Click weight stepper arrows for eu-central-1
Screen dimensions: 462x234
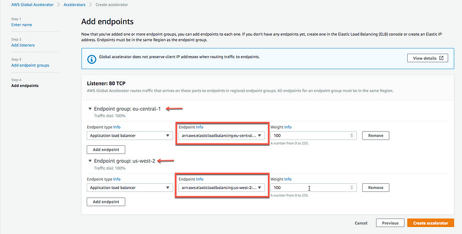click(352, 135)
